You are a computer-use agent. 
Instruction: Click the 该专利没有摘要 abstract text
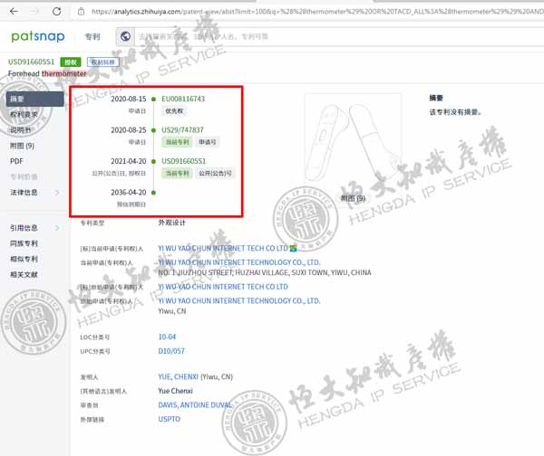[455, 112]
